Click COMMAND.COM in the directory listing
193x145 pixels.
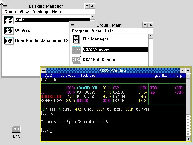click(x=87, y=88)
